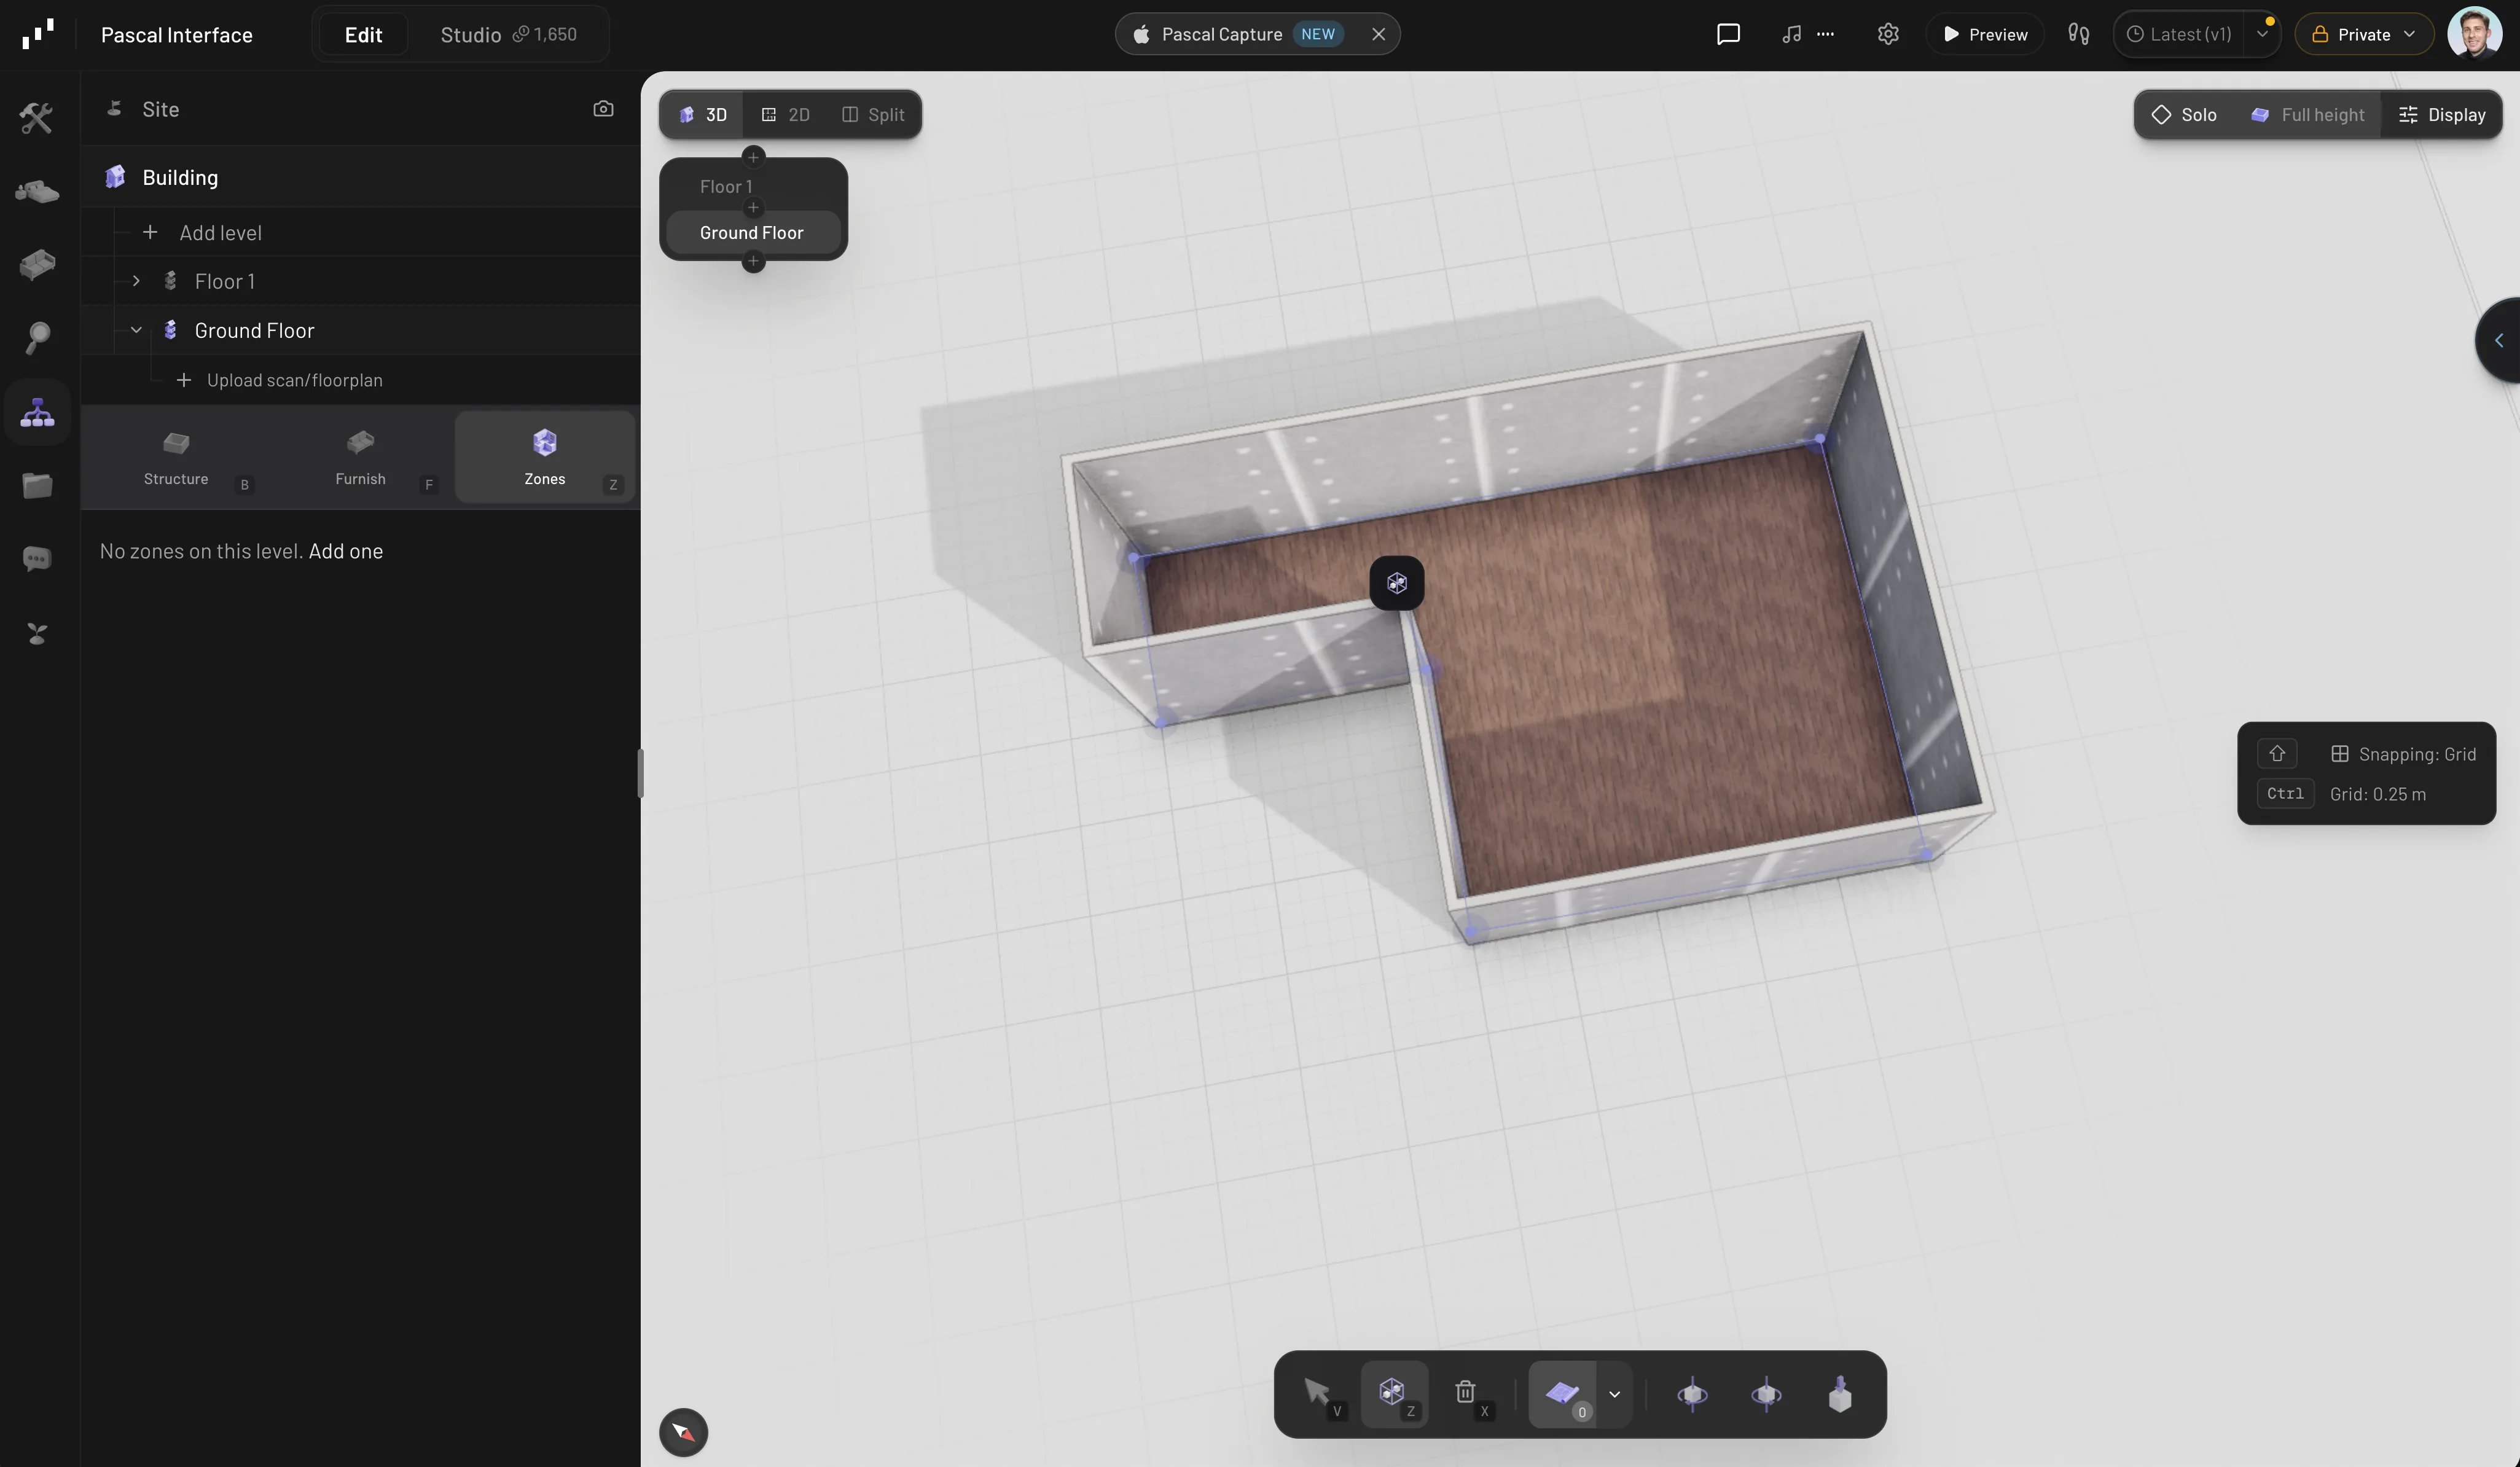The height and width of the screenshot is (1467, 2520).
Task: Toggle Snapping: Grid setting
Action: [2403, 754]
